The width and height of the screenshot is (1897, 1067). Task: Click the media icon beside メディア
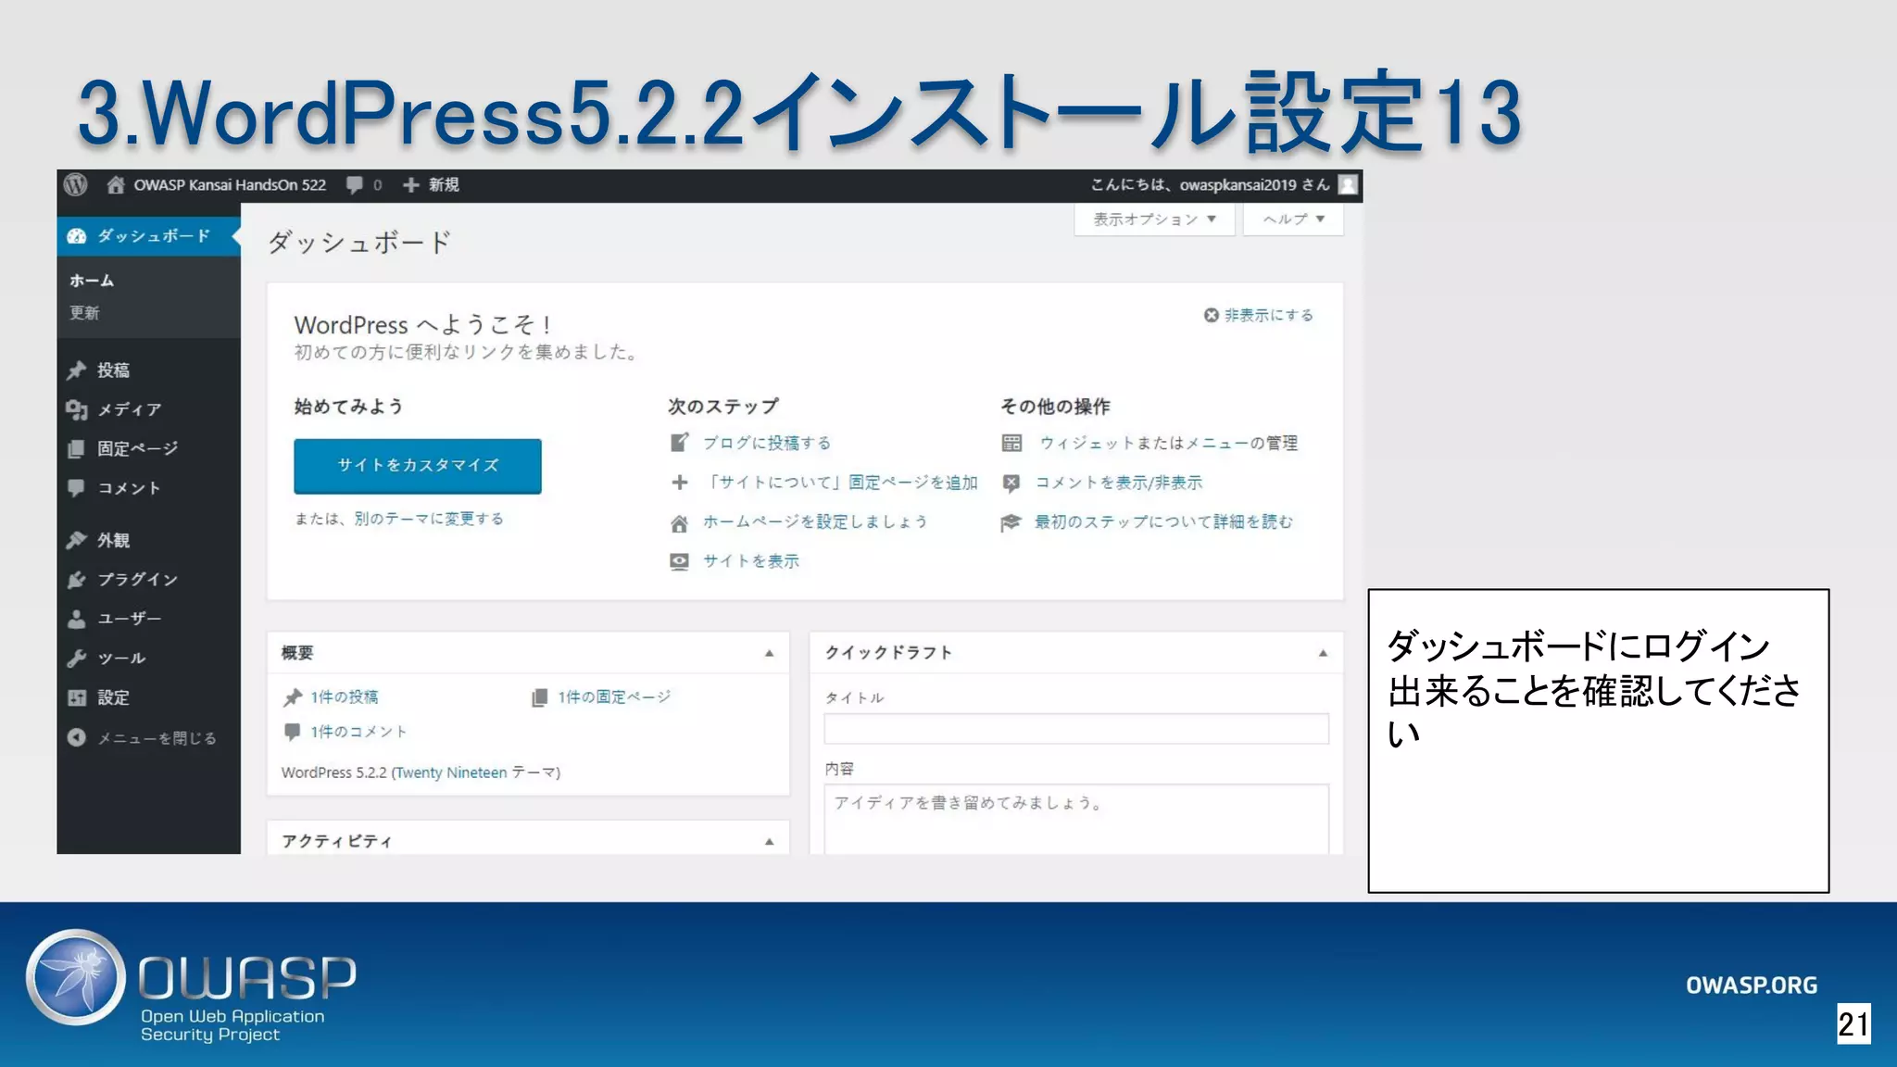point(77,409)
